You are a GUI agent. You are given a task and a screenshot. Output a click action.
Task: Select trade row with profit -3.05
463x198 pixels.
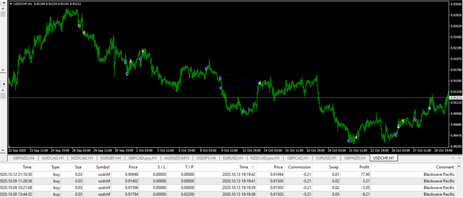(x=228, y=187)
